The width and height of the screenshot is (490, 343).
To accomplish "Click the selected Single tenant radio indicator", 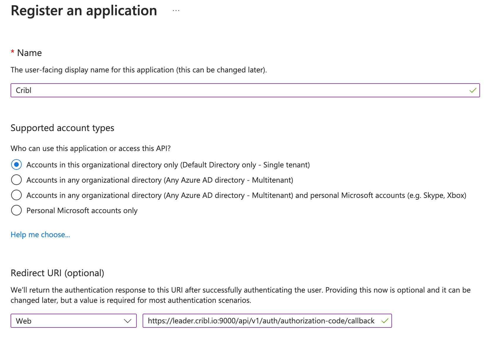I will tap(16, 164).
